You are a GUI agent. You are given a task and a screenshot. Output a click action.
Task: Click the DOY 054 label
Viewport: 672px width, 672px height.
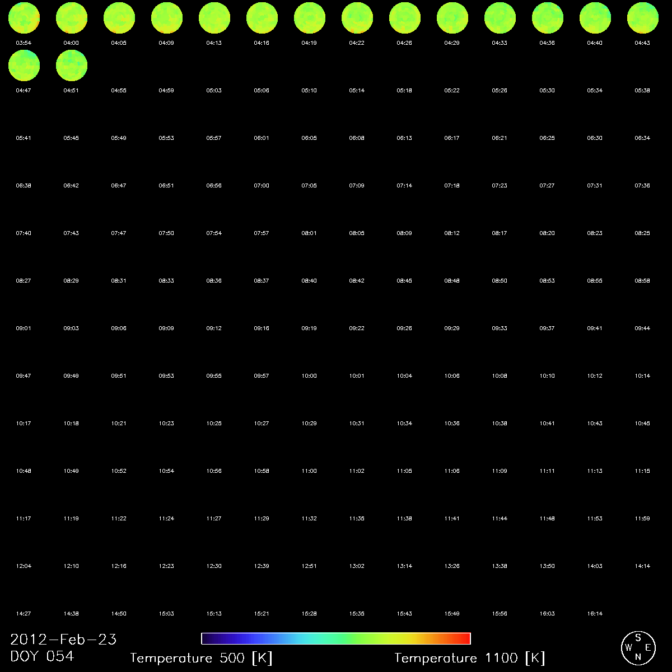[x=42, y=656]
